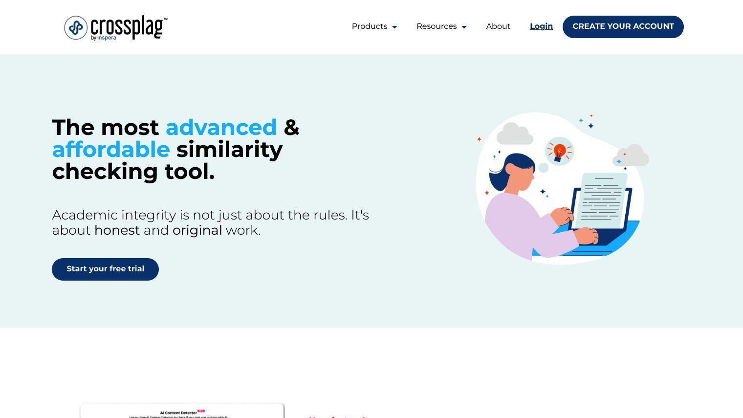Screen dimensions: 743x418
Task: Click the lightbulb idea bubble in illustration
Action: pos(559,152)
